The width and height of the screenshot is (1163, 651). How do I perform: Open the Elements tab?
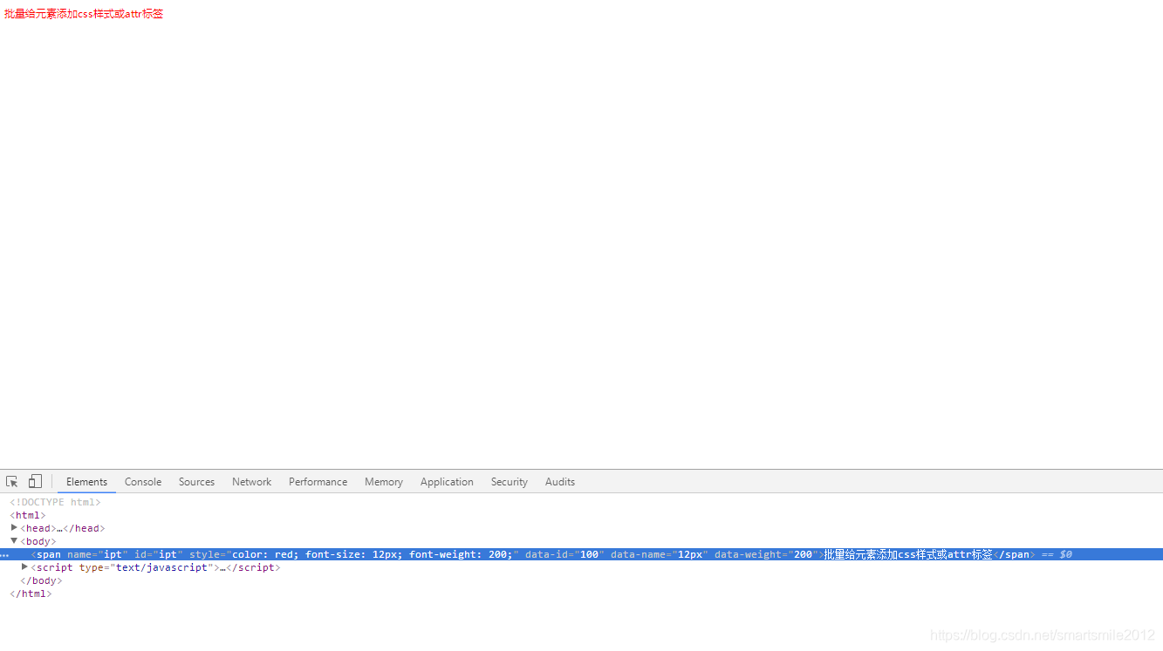pyautogui.click(x=86, y=482)
